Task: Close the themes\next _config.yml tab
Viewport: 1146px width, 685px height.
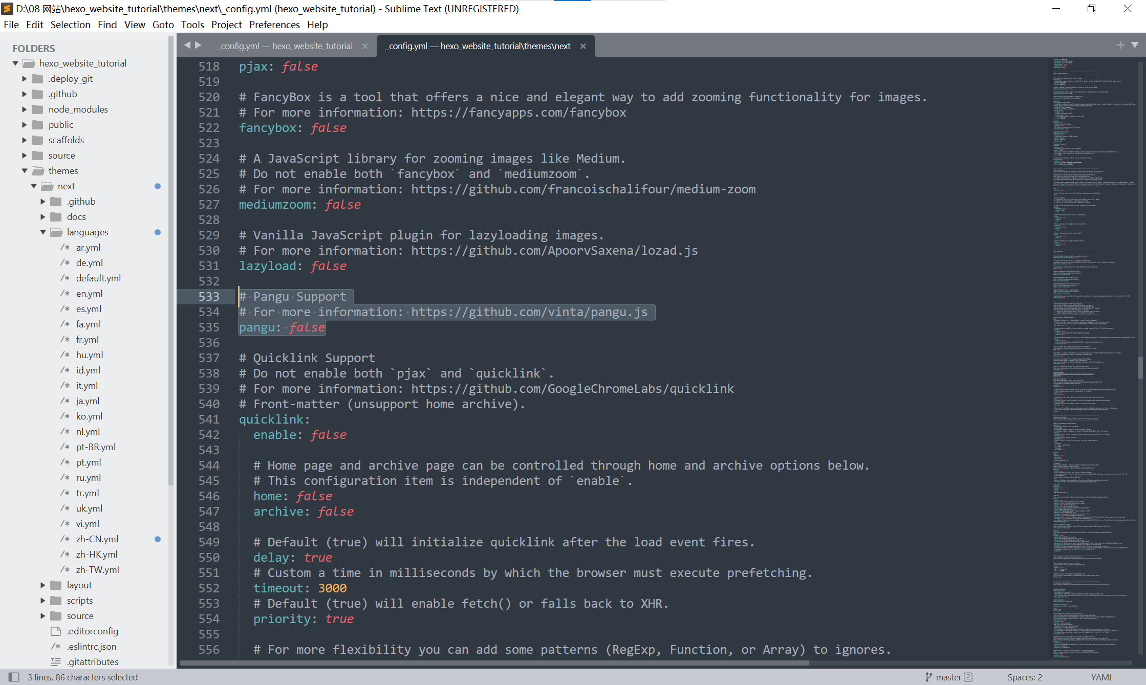Action: (583, 46)
